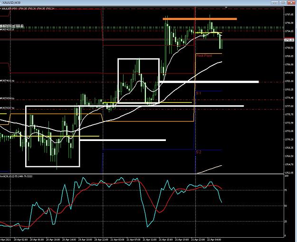This screenshot has height=242, width=297.
Task: Click the 21 Apr 19:00 time label
Action: [x=182, y=240]
